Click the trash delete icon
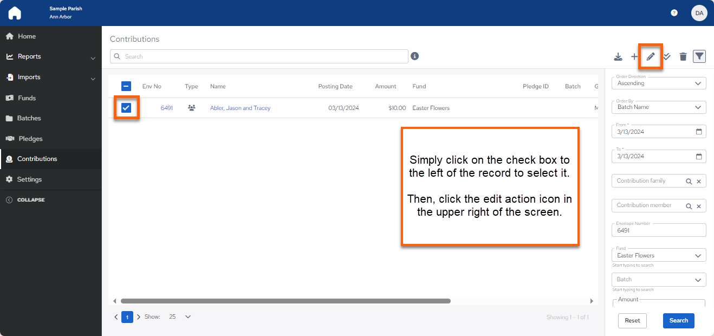Screen dimensions: 714x336 [683, 56]
